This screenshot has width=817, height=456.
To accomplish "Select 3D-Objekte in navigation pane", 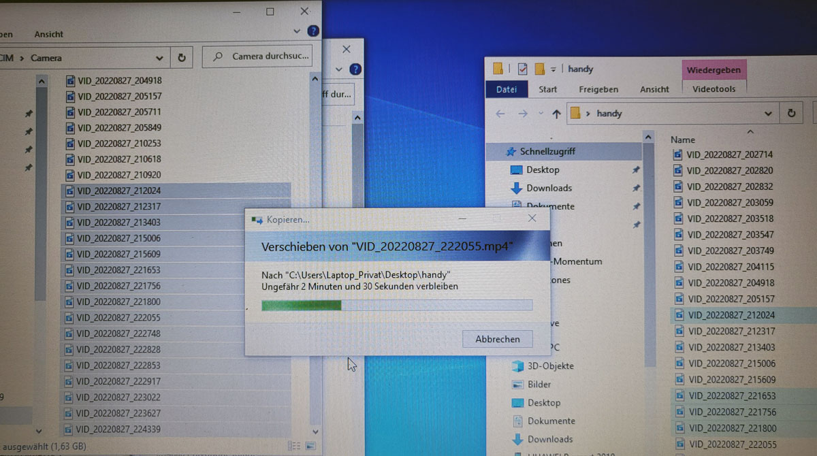I will 550,365.
